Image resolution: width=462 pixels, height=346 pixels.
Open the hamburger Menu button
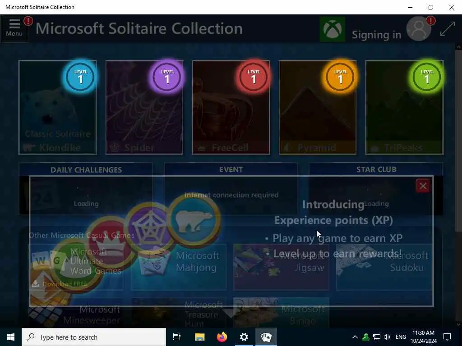[x=14, y=28]
